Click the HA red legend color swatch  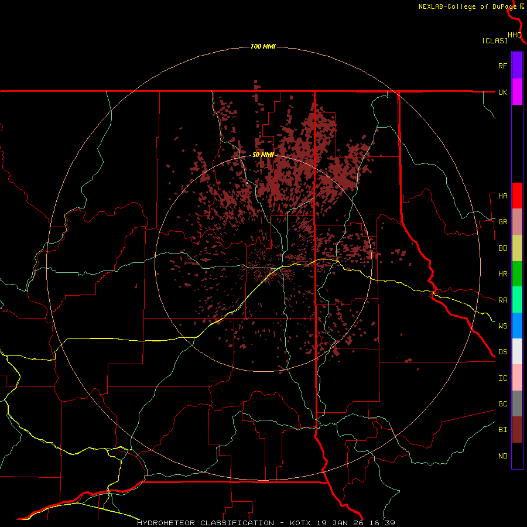tap(517, 196)
